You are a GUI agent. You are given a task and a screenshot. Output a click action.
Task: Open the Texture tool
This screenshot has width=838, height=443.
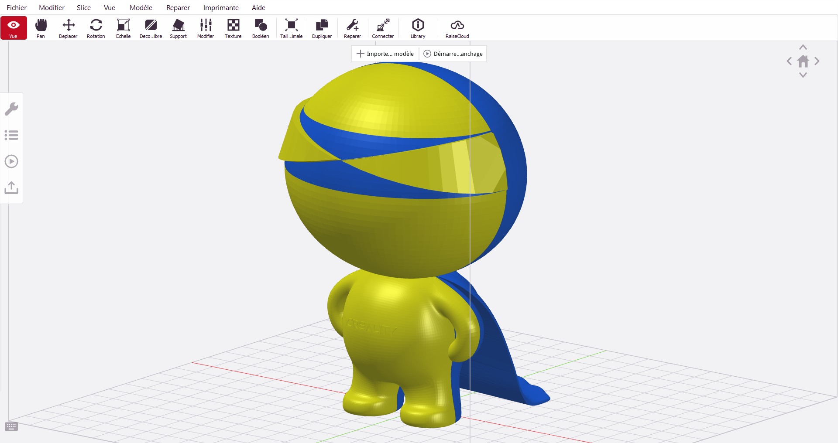click(233, 28)
